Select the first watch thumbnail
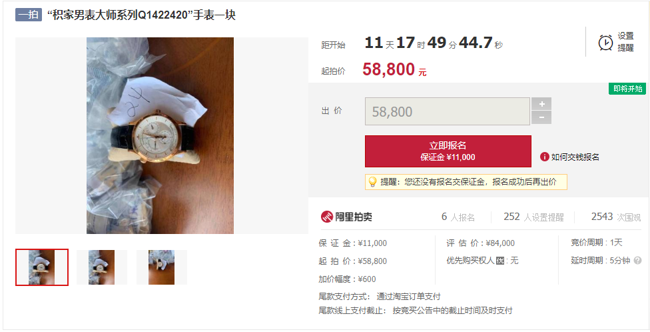The height and width of the screenshot is (332, 650). click(x=42, y=267)
